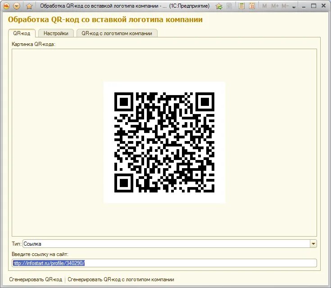This screenshot has width=331, height=288.
Task: Open the calendar icon
Action: pos(252,6)
